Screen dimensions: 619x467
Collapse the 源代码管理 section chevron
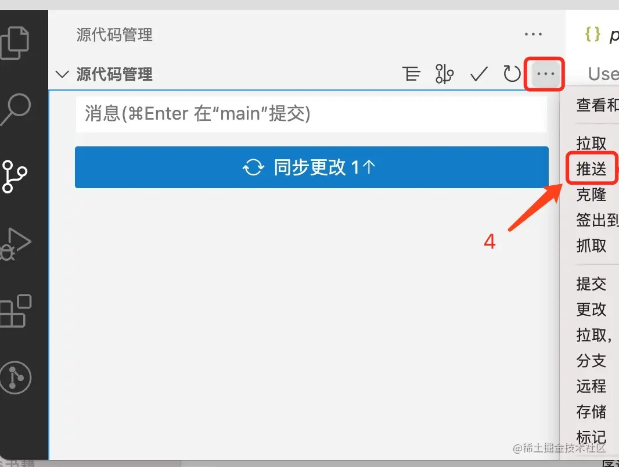click(x=62, y=74)
